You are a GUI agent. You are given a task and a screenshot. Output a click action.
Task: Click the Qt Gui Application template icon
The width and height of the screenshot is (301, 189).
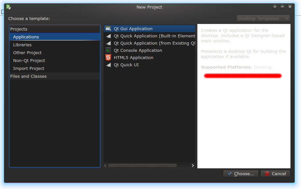point(108,29)
